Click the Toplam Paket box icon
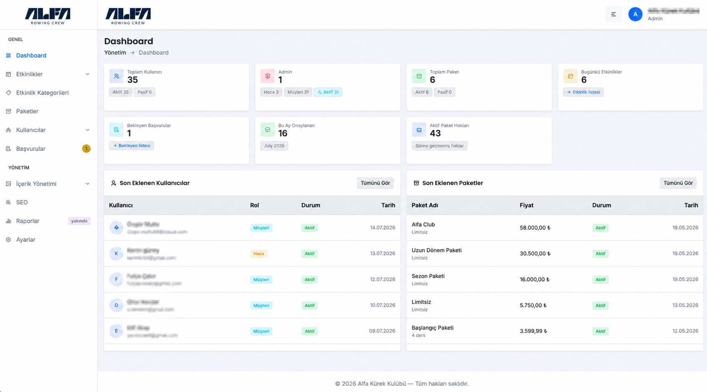Viewport: 707px width, 392px height. (x=419, y=76)
